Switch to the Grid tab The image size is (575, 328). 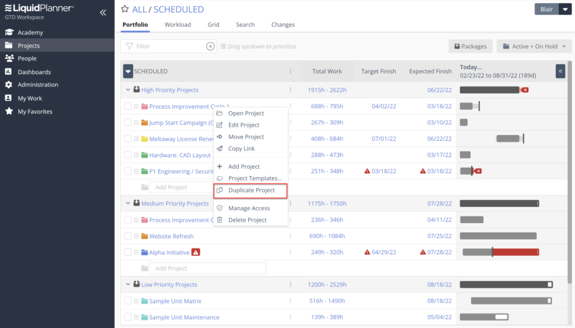click(213, 25)
